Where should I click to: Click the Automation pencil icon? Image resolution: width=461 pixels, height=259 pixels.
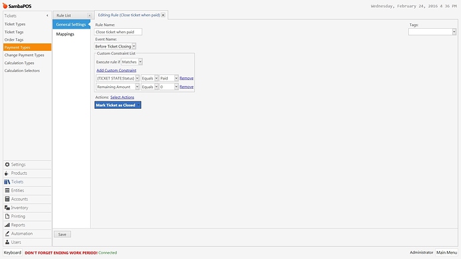[7, 234]
